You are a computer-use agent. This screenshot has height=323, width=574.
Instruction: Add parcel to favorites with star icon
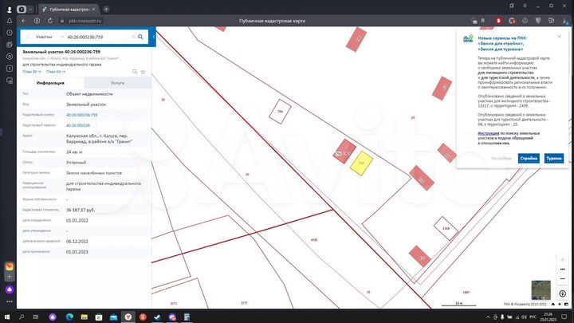[x=143, y=72]
